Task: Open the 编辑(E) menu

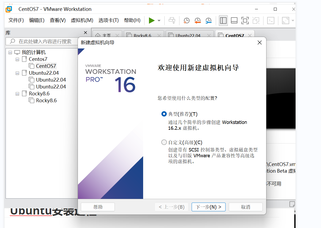Action: click(37, 20)
